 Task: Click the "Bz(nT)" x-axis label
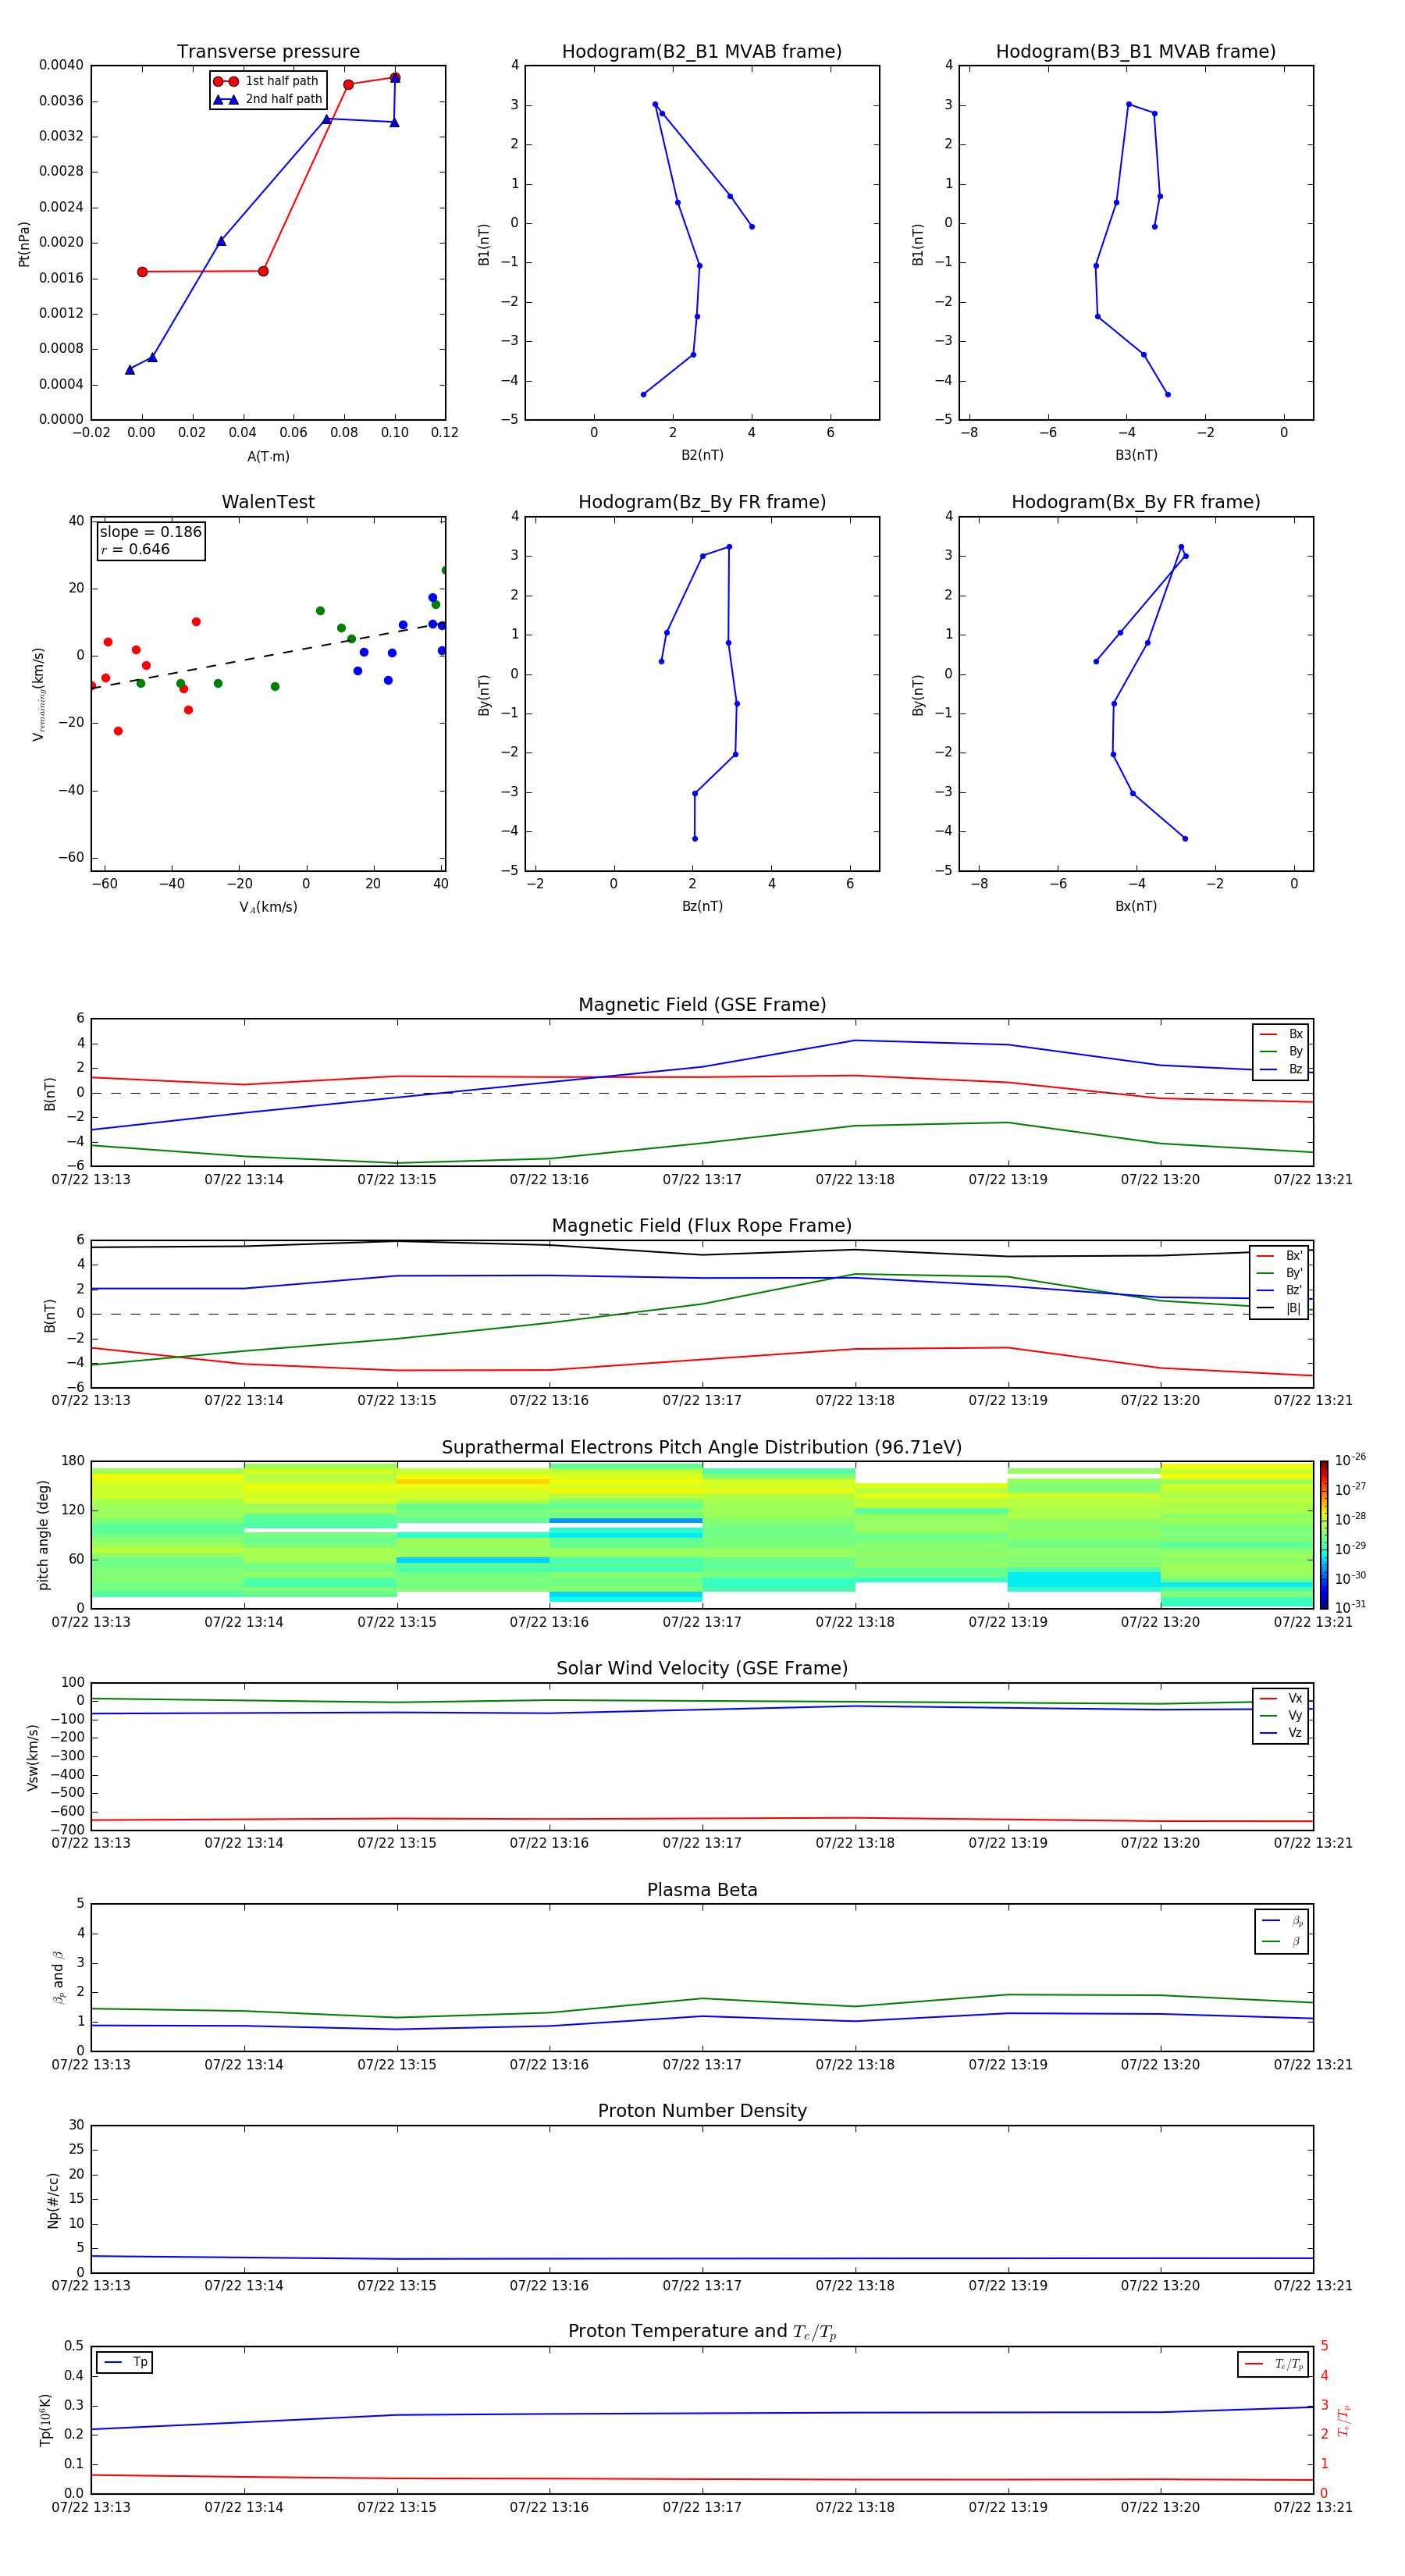click(x=702, y=906)
